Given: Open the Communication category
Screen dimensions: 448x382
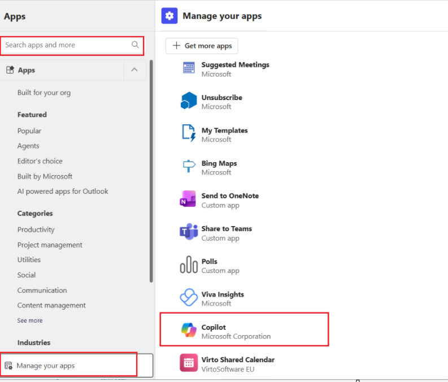Looking at the screenshot, I should click(42, 290).
